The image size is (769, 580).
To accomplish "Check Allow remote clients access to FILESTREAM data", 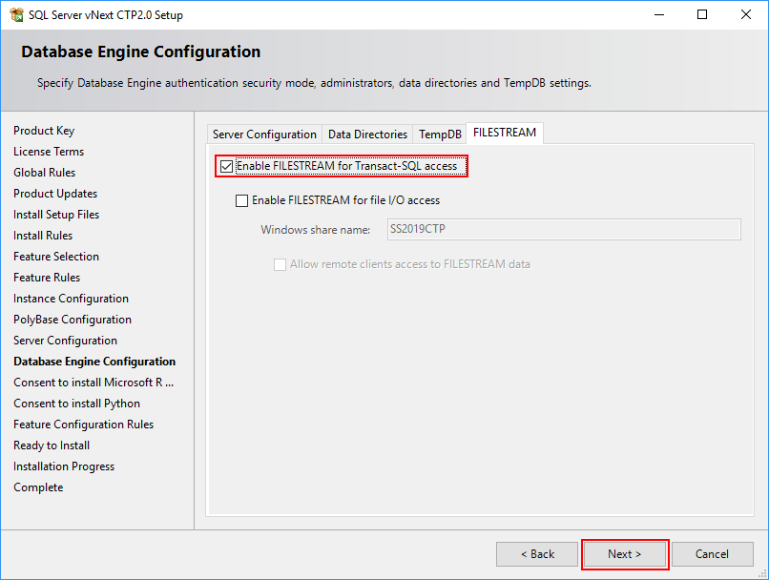I will [280, 264].
